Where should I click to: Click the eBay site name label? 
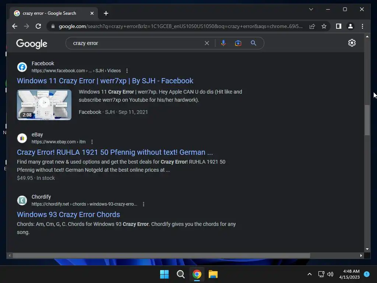click(37, 135)
